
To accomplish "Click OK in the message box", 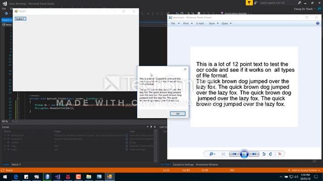I will 178,114.
